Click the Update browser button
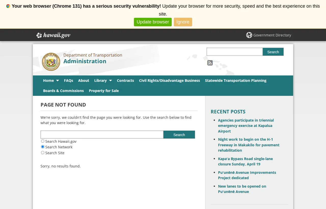The height and width of the screenshot is (209, 326). 153,22
